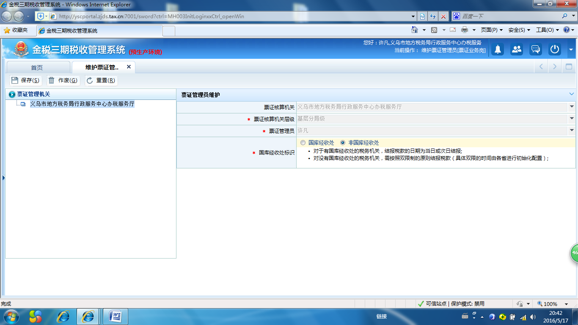Click the 作废(G) void button
The width and height of the screenshot is (578, 325).
(x=63, y=80)
